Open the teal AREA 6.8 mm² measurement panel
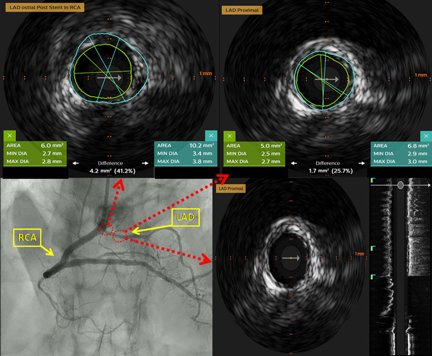The image size is (432, 356). tap(401, 154)
